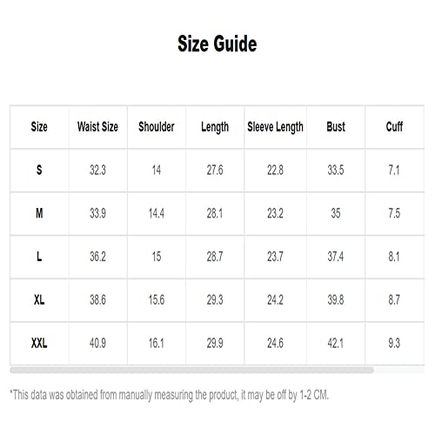
Task: Select the L size row label
Action: tap(39, 257)
